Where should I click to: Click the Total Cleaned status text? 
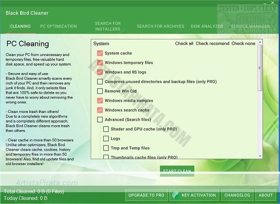point(34,191)
